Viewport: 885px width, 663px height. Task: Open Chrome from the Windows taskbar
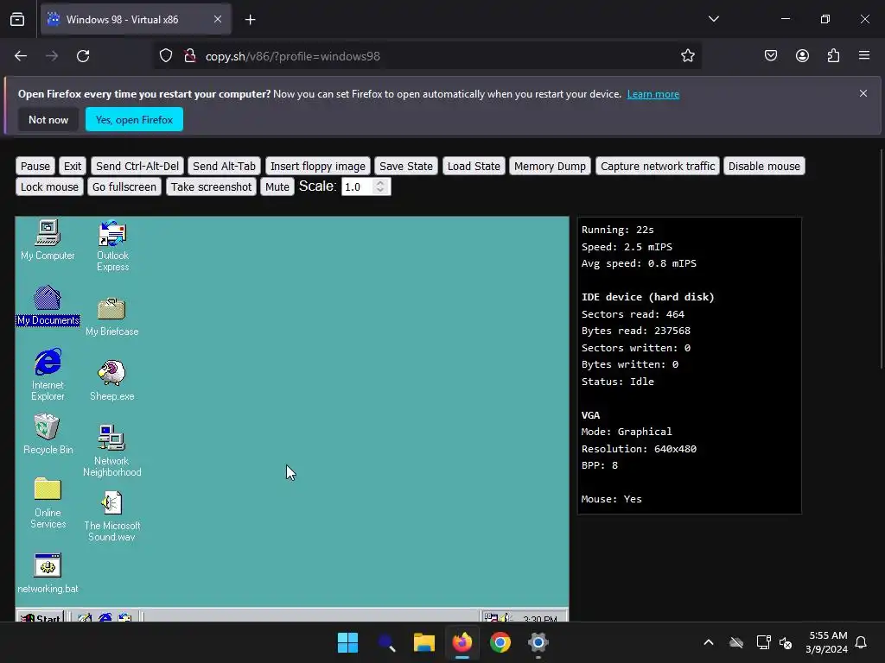click(x=500, y=642)
